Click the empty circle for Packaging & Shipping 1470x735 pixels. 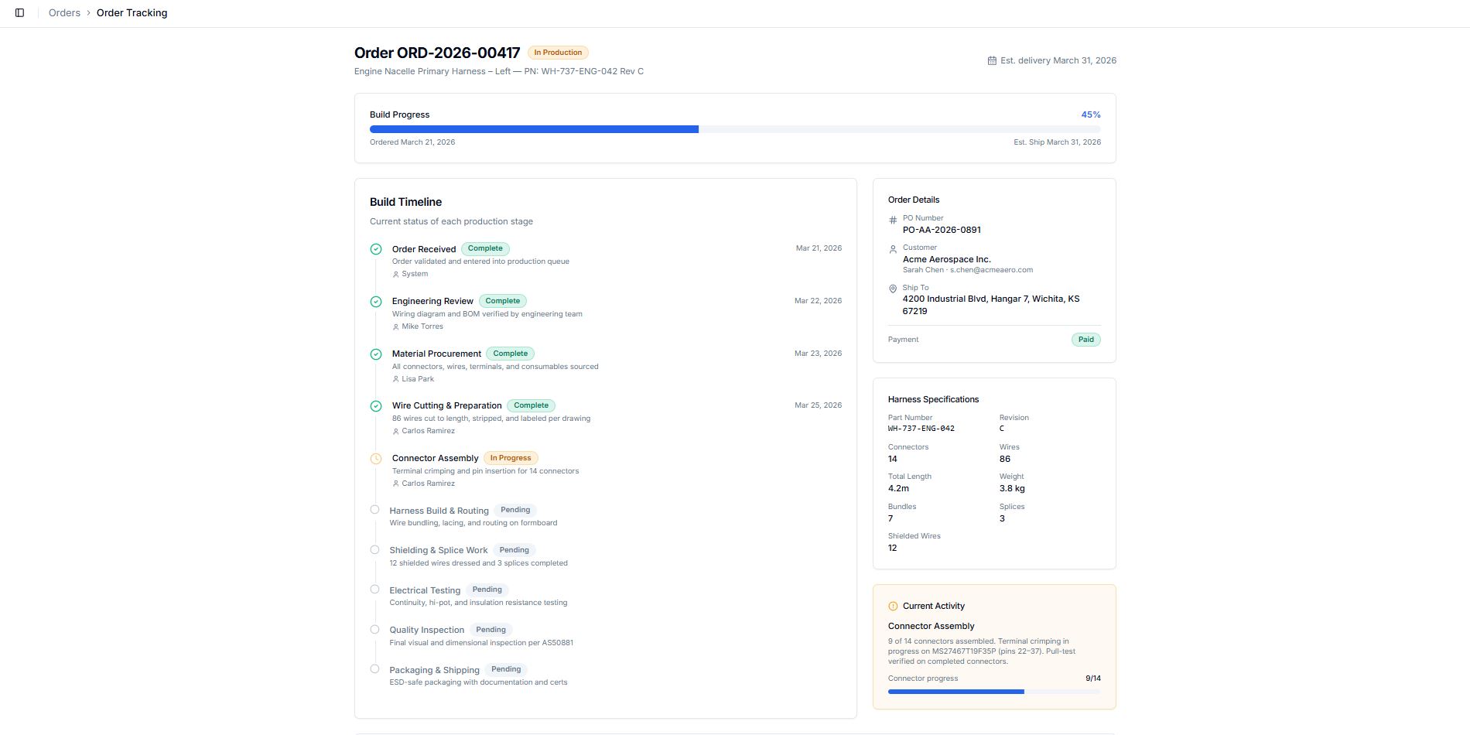(x=374, y=669)
